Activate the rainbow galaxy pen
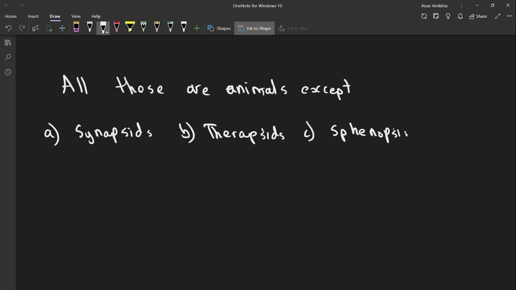Image resolution: width=516 pixels, height=290 pixels. tap(157, 28)
